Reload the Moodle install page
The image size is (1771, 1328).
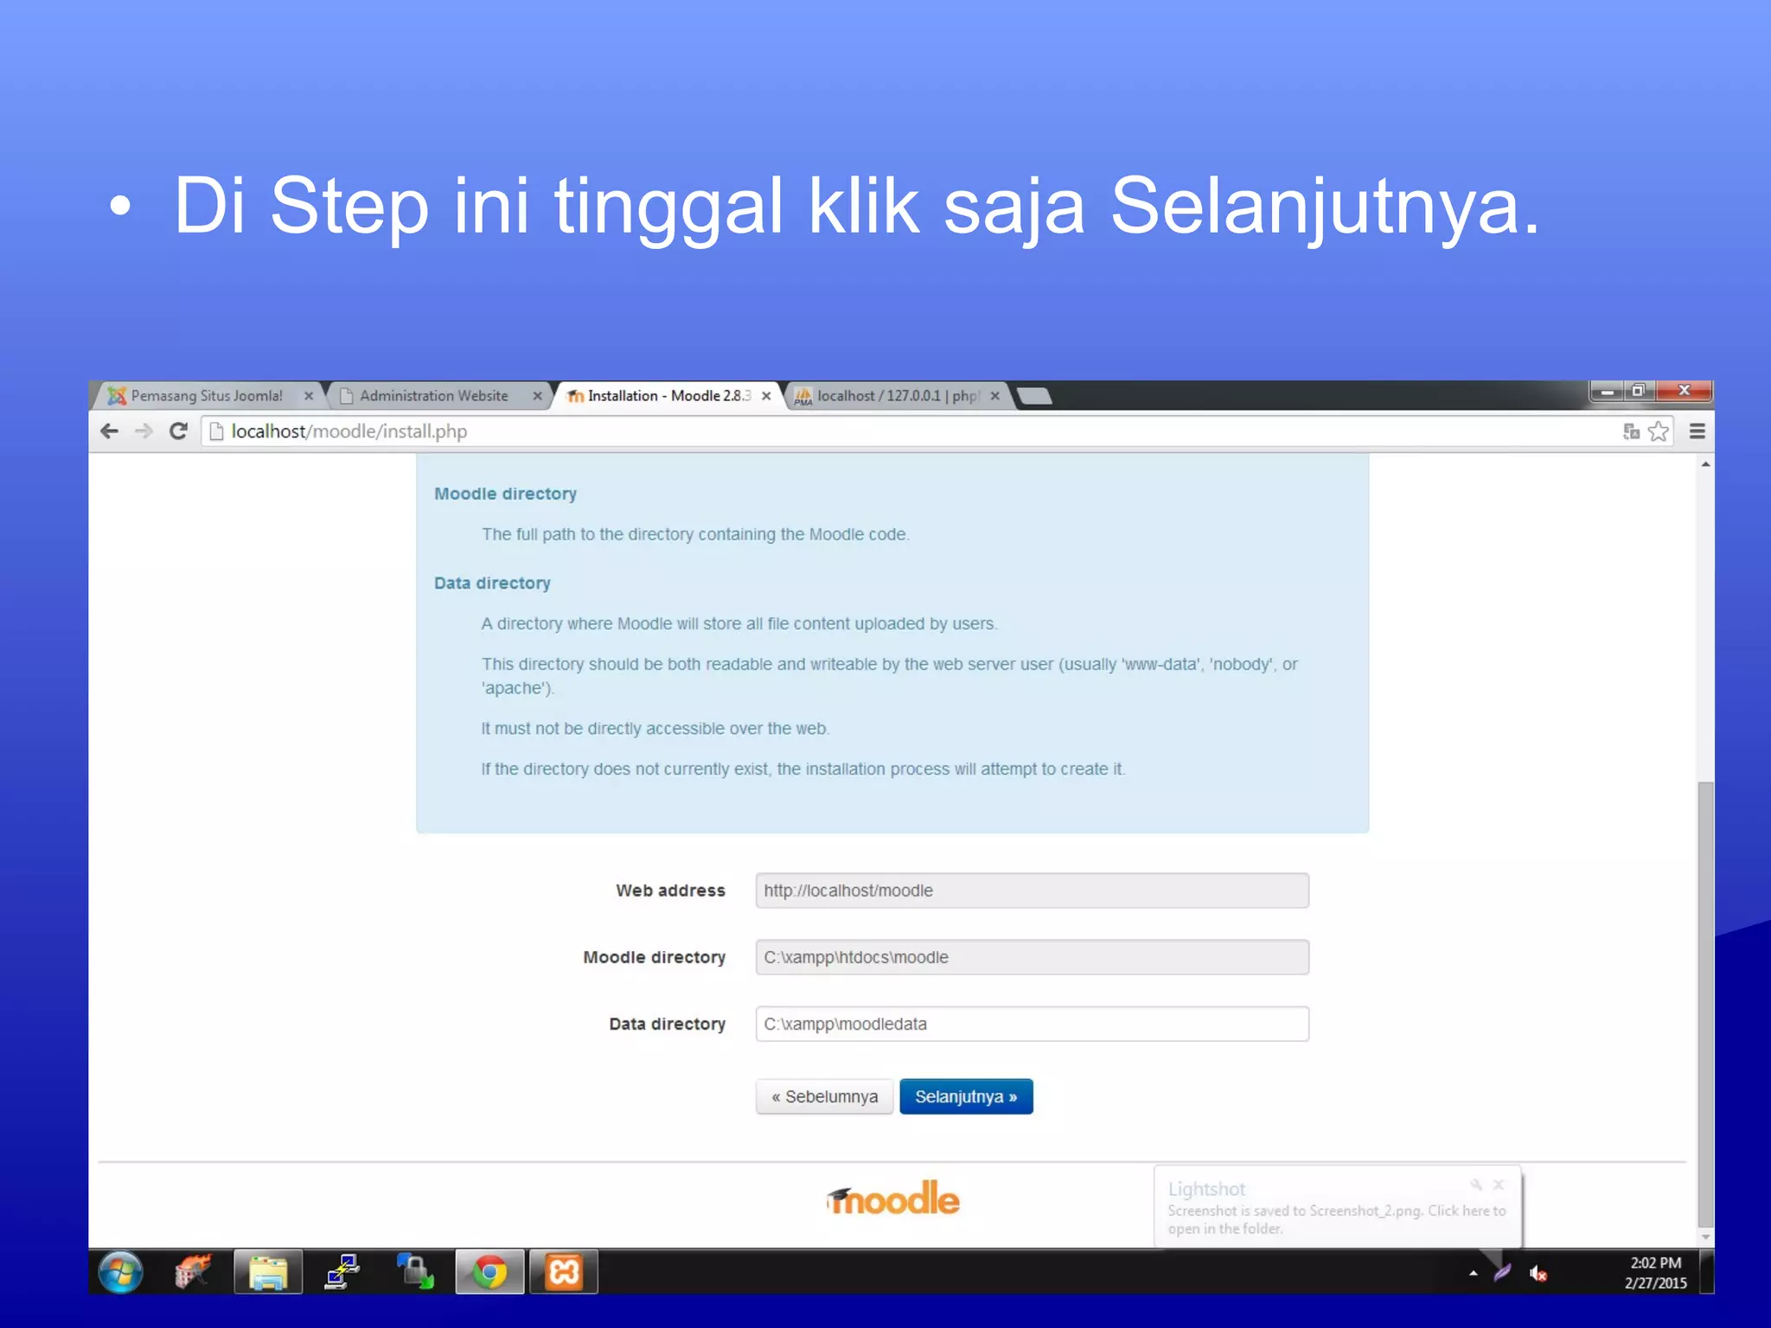pos(178,431)
